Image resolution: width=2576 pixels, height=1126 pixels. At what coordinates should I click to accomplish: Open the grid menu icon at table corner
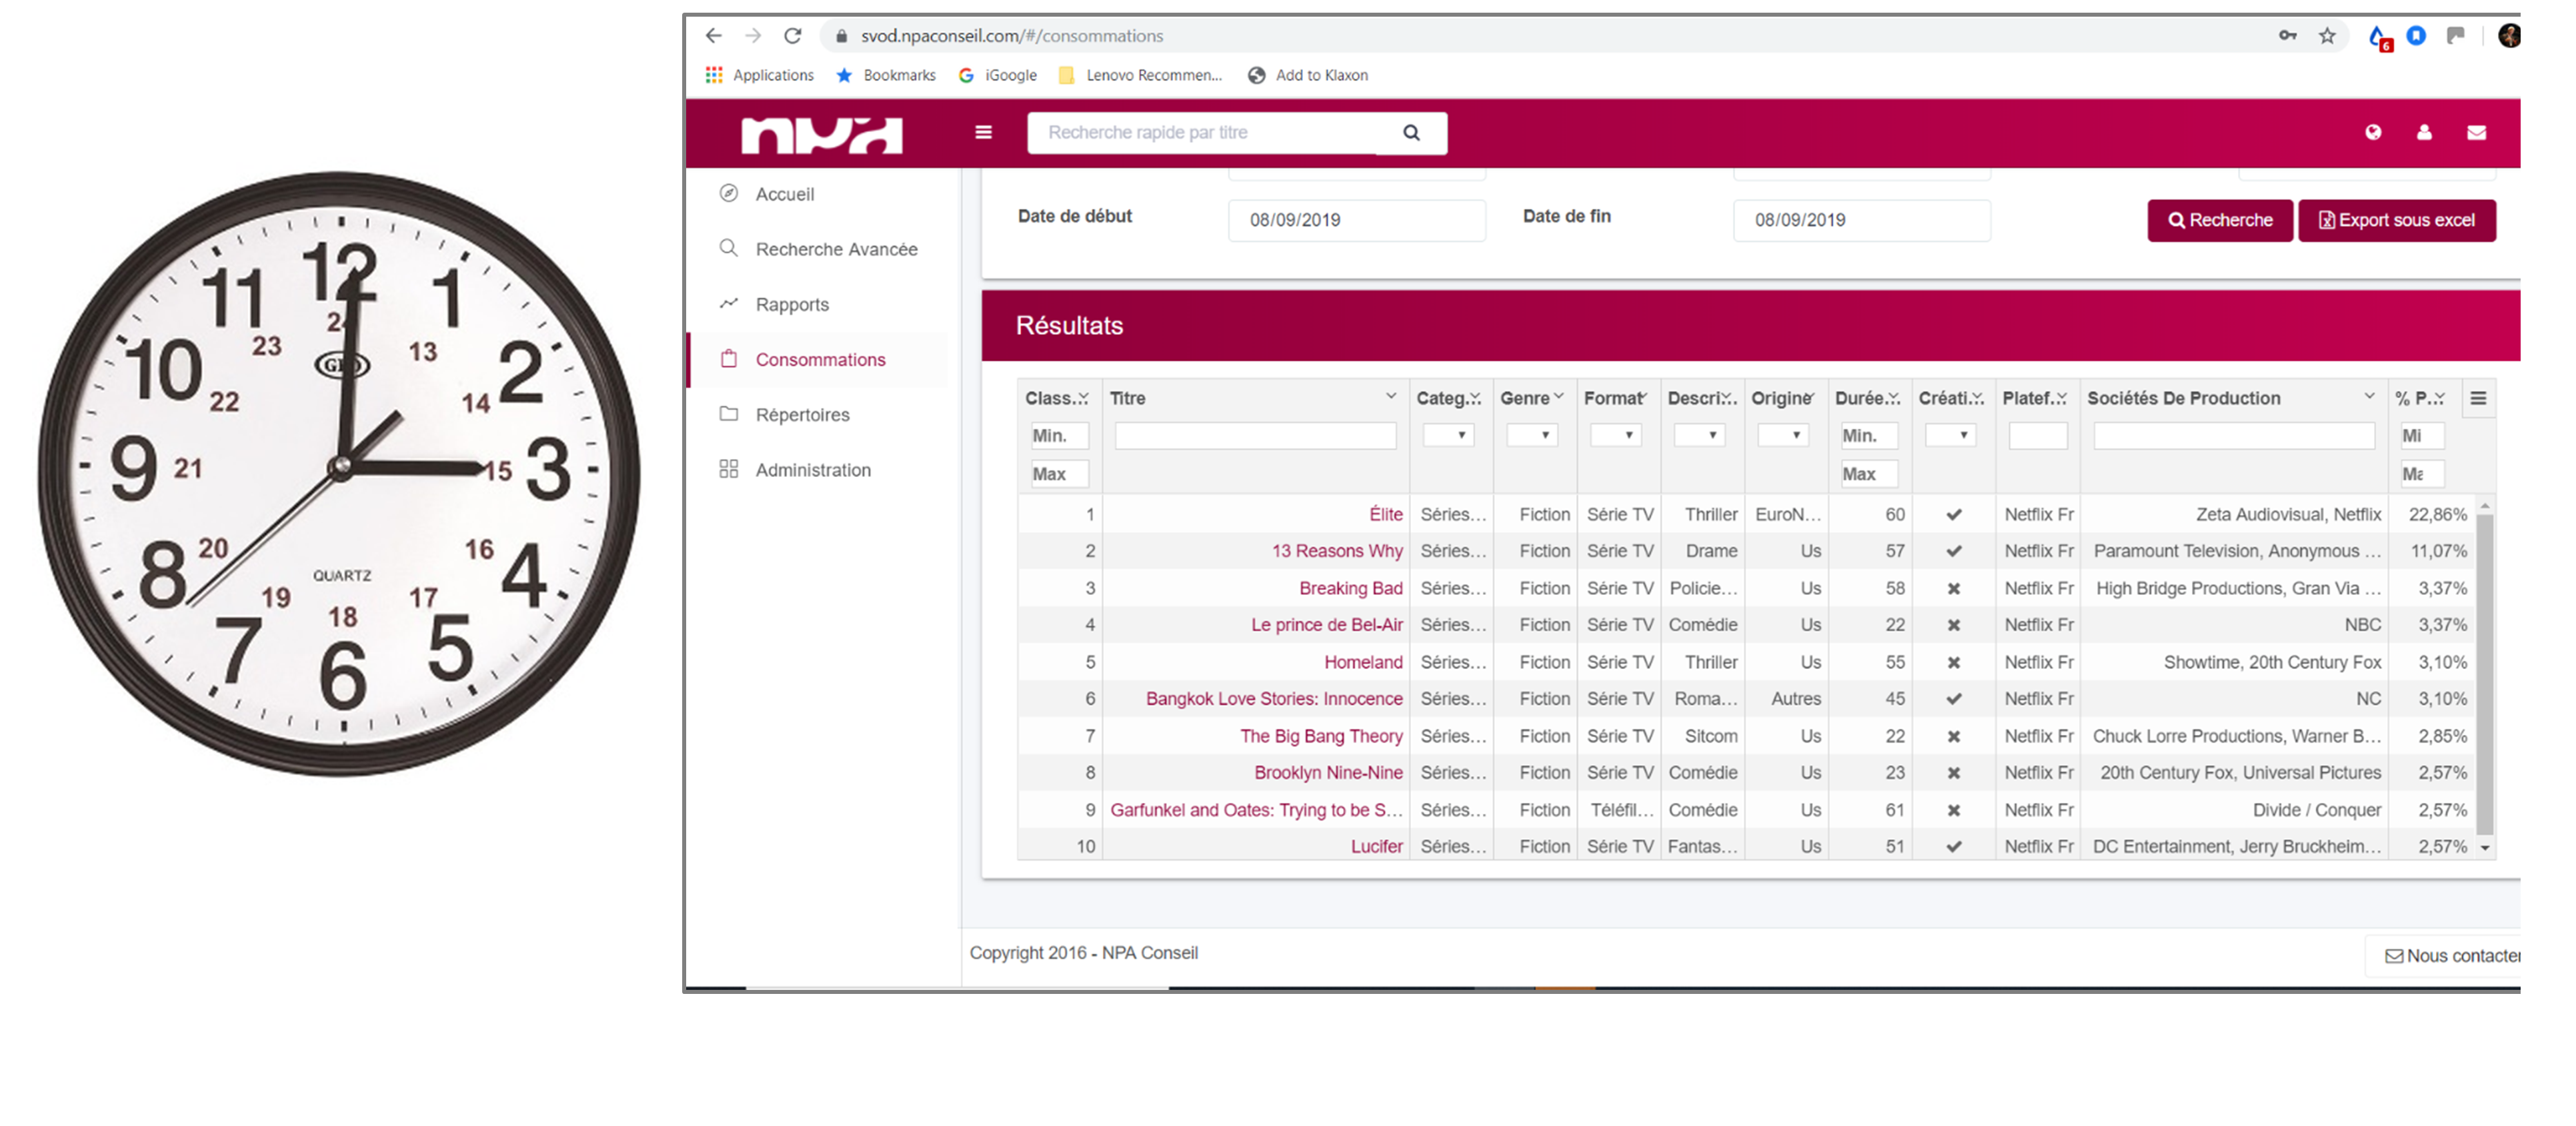pyautogui.click(x=2478, y=398)
